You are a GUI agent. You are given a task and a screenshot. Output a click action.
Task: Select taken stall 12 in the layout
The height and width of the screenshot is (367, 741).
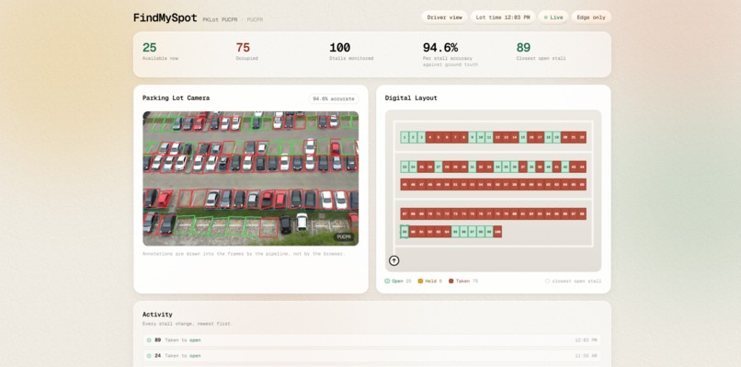[497, 137]
